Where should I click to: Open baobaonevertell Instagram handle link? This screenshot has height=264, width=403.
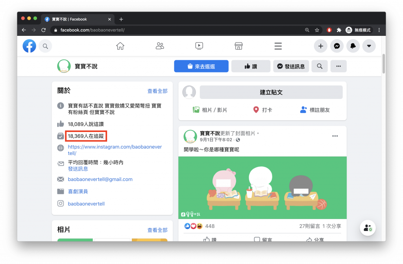click(x=86, y=204)
